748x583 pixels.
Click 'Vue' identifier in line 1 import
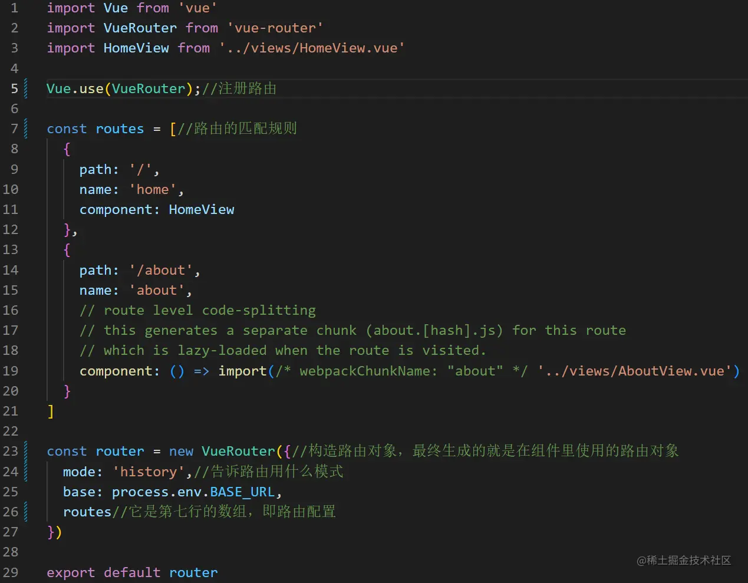point(116,8)
